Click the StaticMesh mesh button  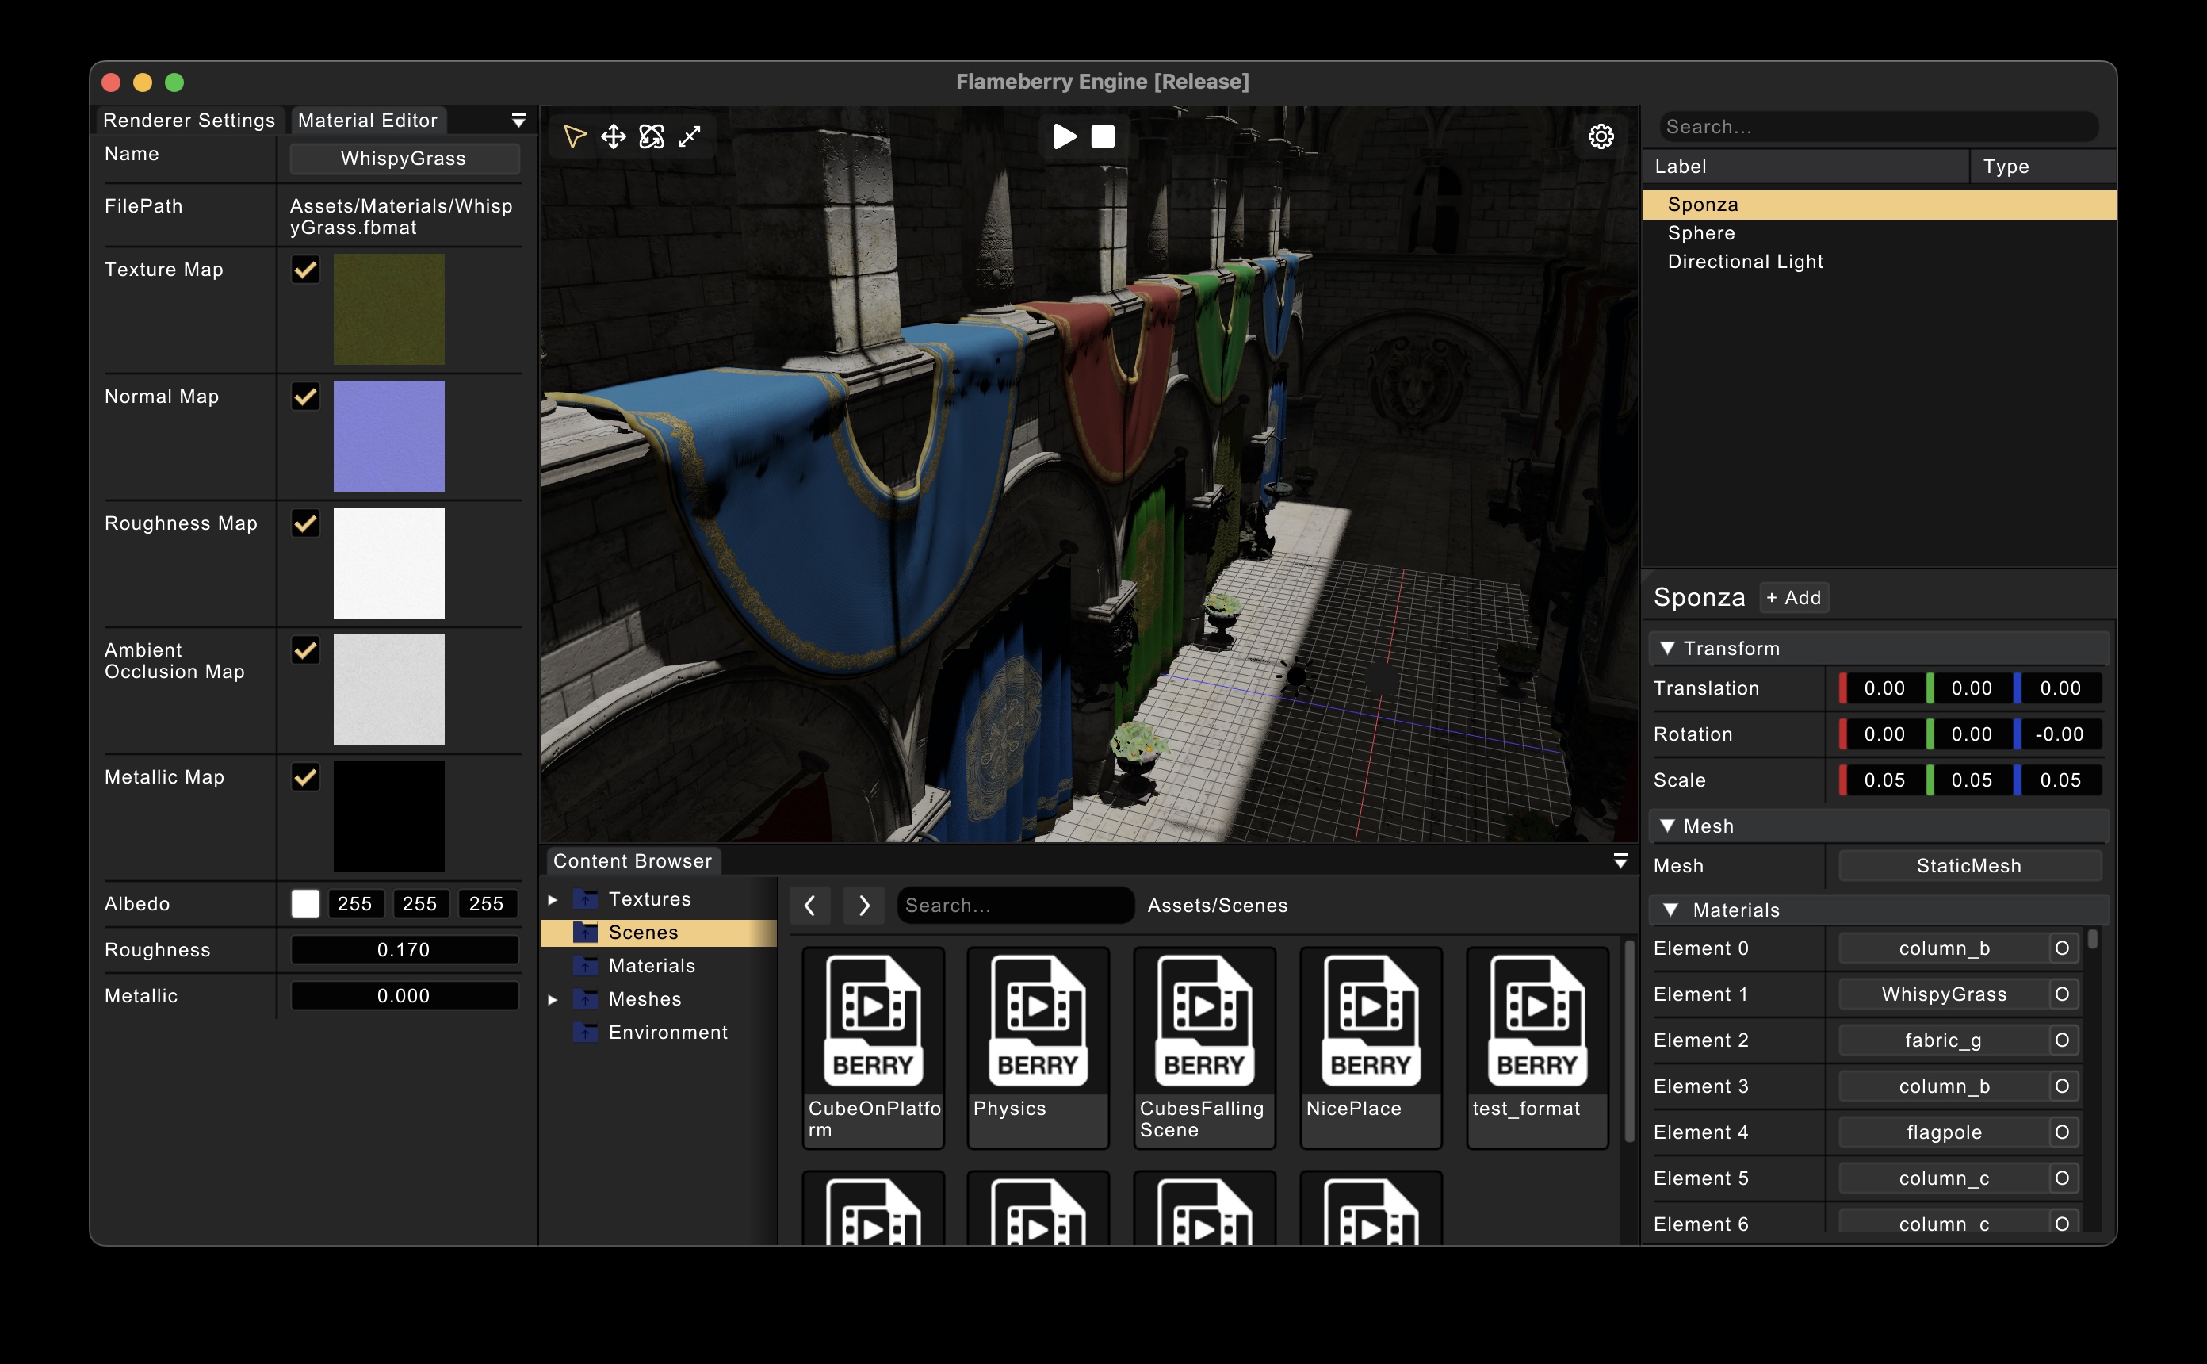coord(1969,866)
